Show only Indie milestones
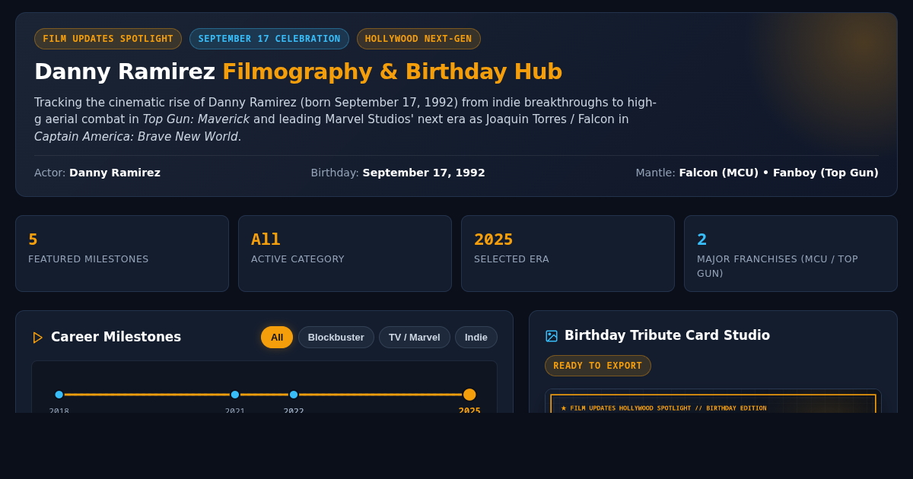The image size is (913, 479). (x=476, y=337)
